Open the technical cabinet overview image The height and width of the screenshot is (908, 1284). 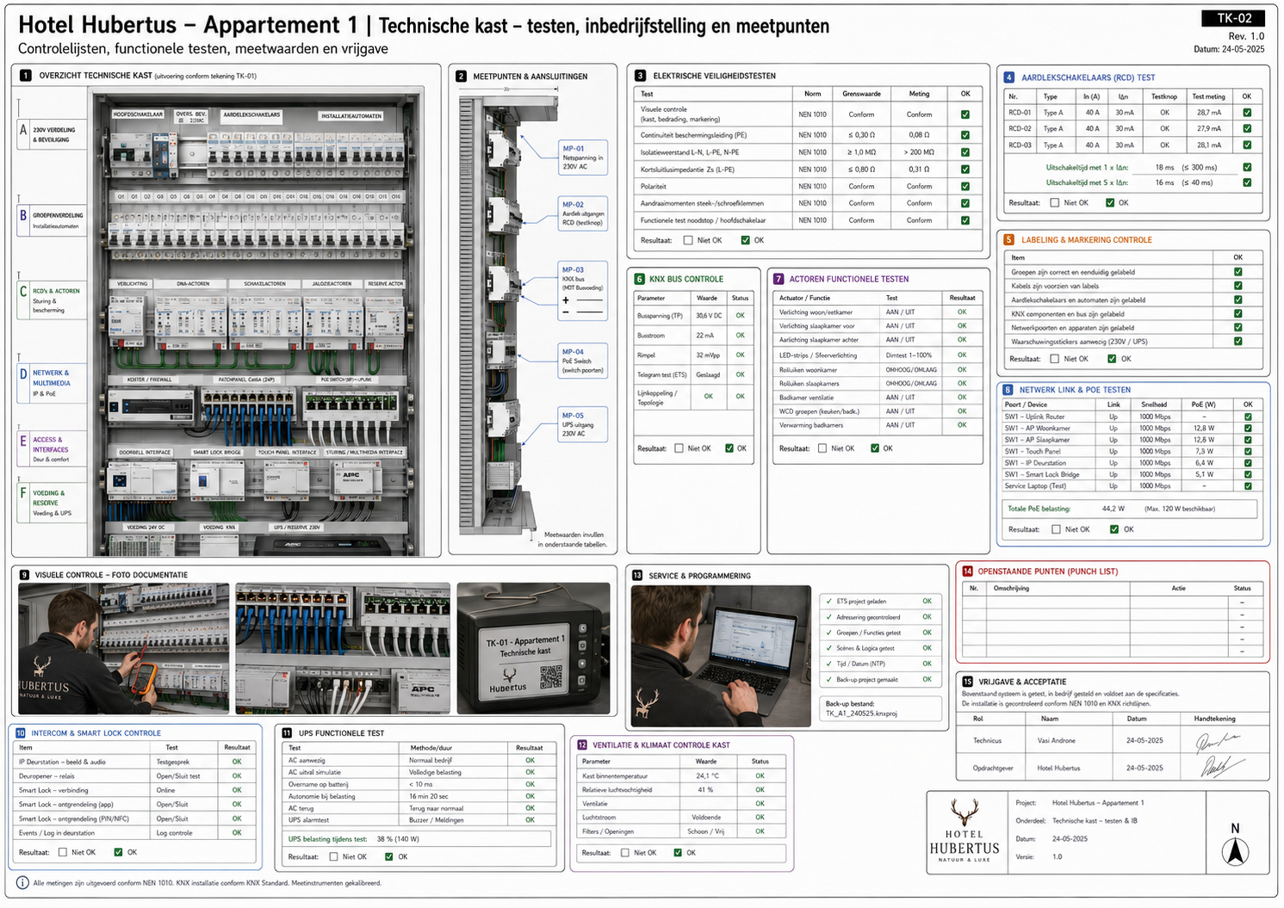(257, 322)
